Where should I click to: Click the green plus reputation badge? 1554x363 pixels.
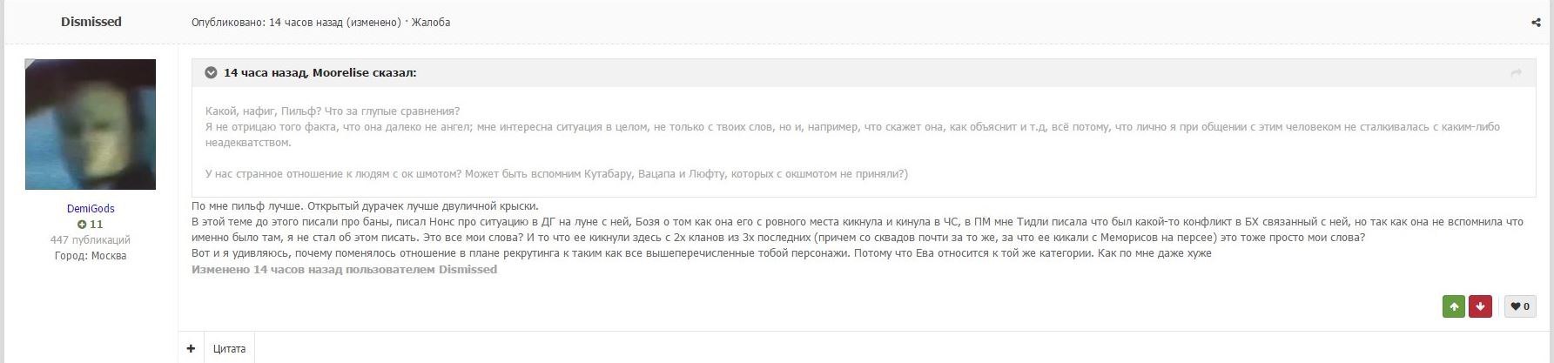90,224
